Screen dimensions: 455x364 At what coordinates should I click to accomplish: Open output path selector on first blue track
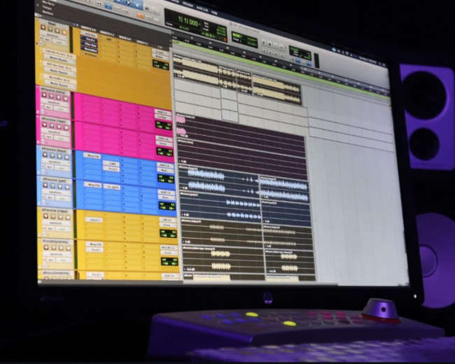point(164,170)
